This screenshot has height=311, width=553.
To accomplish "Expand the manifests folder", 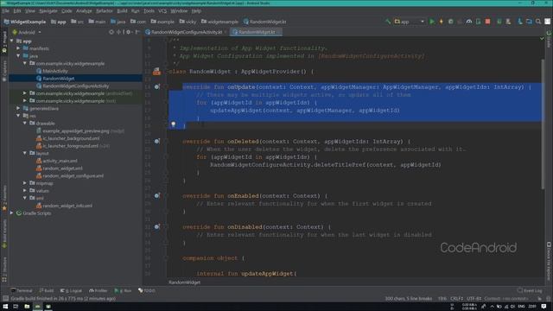I will tap(18, 48).
